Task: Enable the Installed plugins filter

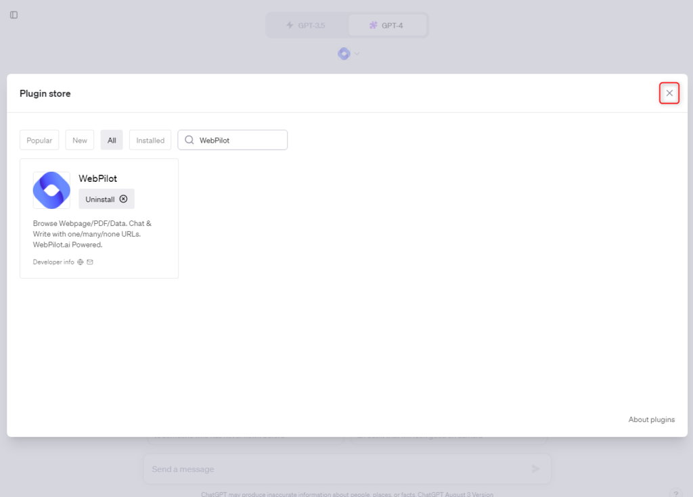Action: [150, 140]
